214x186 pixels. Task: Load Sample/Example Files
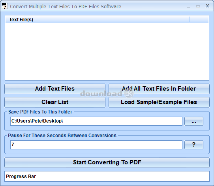[x=159, y=102]
